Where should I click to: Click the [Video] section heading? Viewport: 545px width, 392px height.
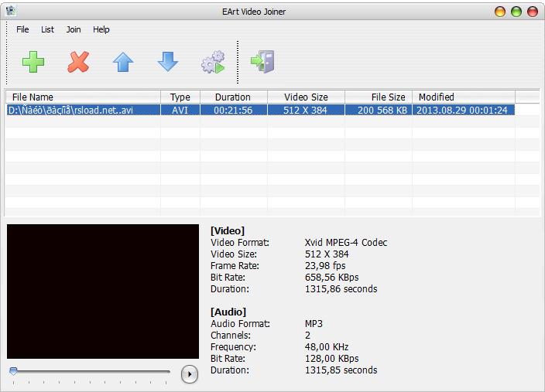[x=228, y=231]
